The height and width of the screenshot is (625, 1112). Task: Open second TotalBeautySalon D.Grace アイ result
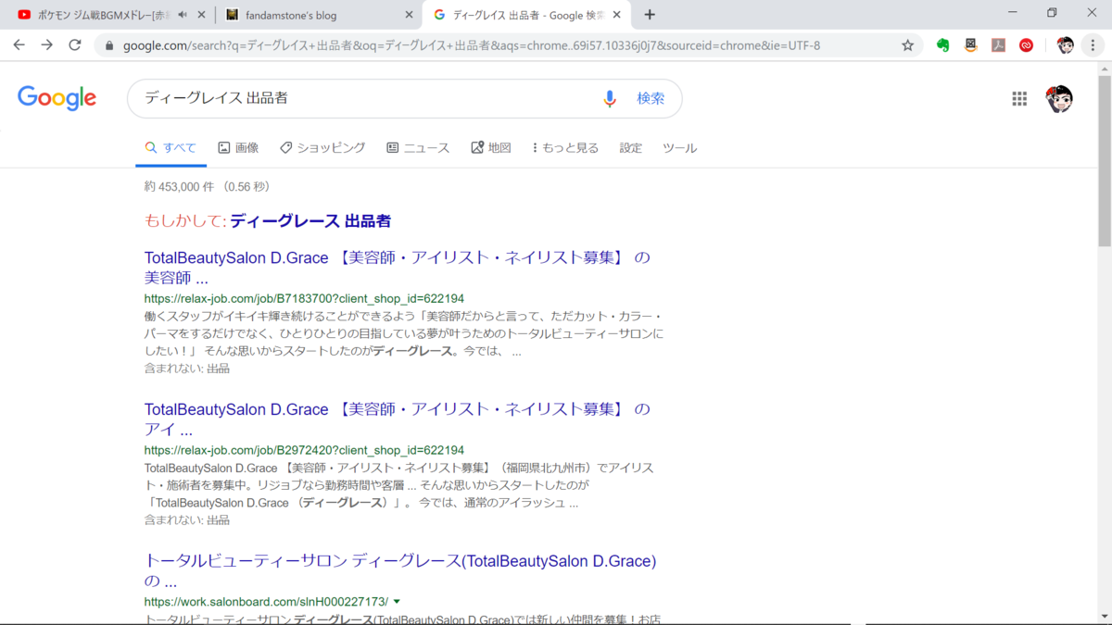398,419
